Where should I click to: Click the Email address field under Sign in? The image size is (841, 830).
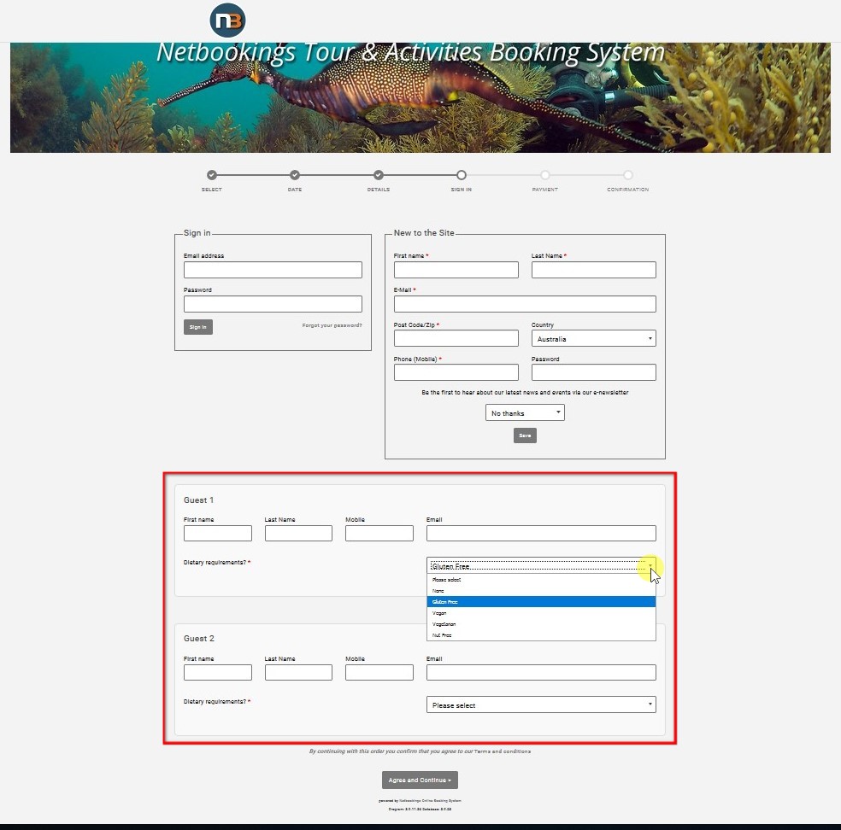coord(272,270)
